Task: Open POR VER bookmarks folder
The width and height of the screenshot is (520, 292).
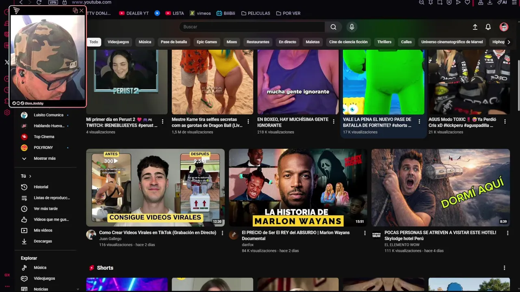Action: click(288, 13)
